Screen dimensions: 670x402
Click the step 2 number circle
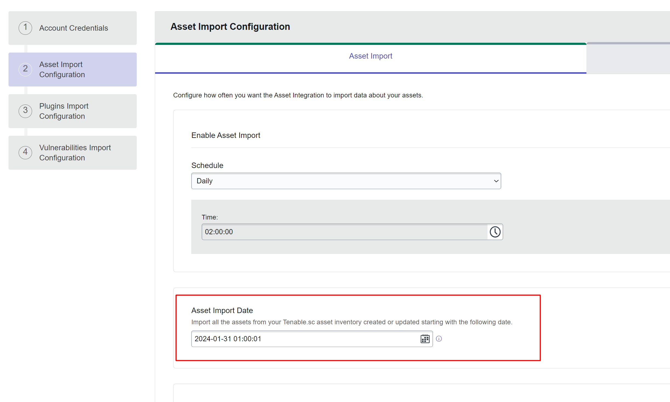25,69
